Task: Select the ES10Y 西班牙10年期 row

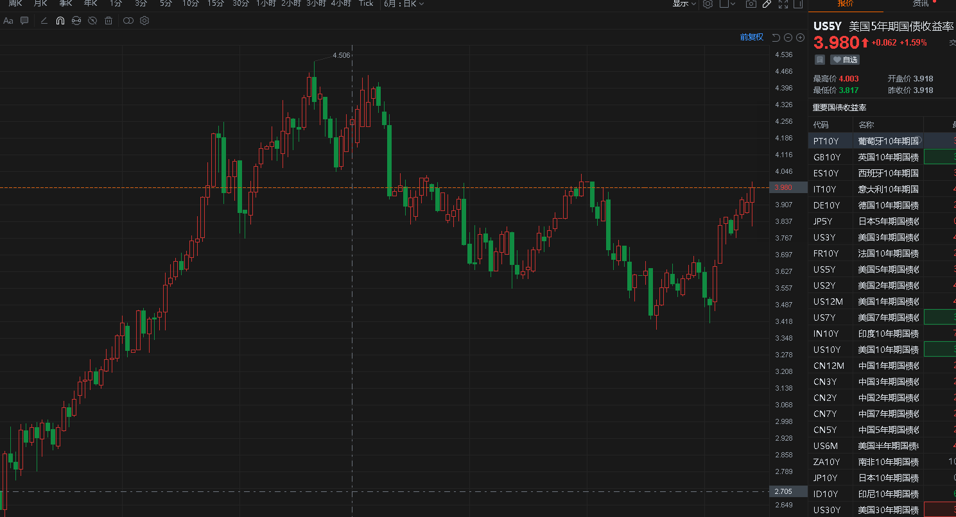Action: click(x=882, y=173)
